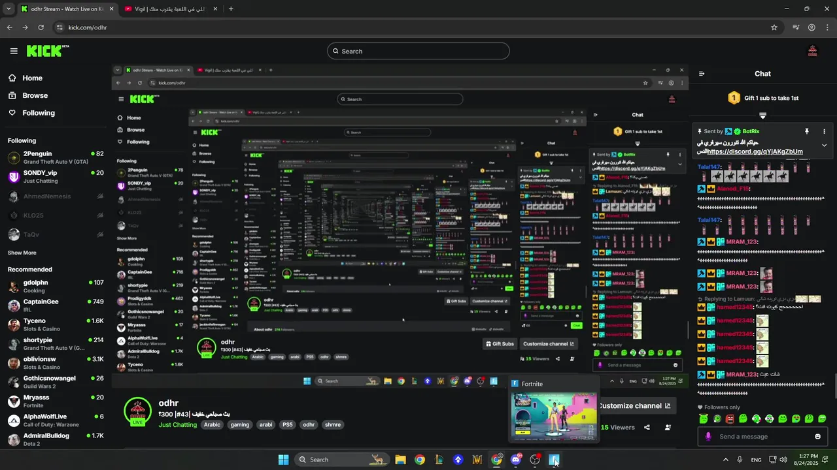Insert the red angry emote
This screenshot has width=837, height=470.
(x=730, y=418)
